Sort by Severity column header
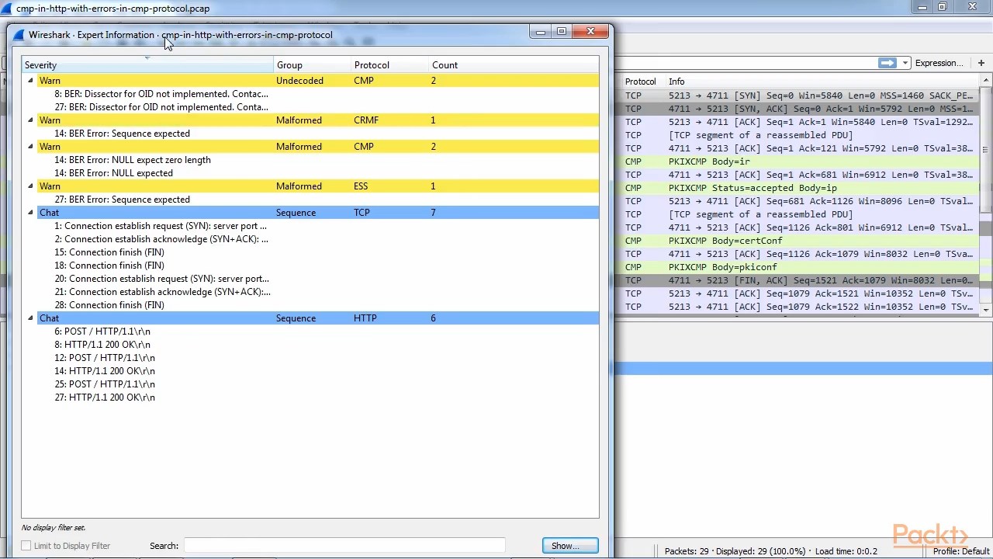 147,65
